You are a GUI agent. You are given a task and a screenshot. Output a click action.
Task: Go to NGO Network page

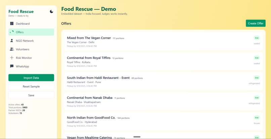tap(31, 41)
